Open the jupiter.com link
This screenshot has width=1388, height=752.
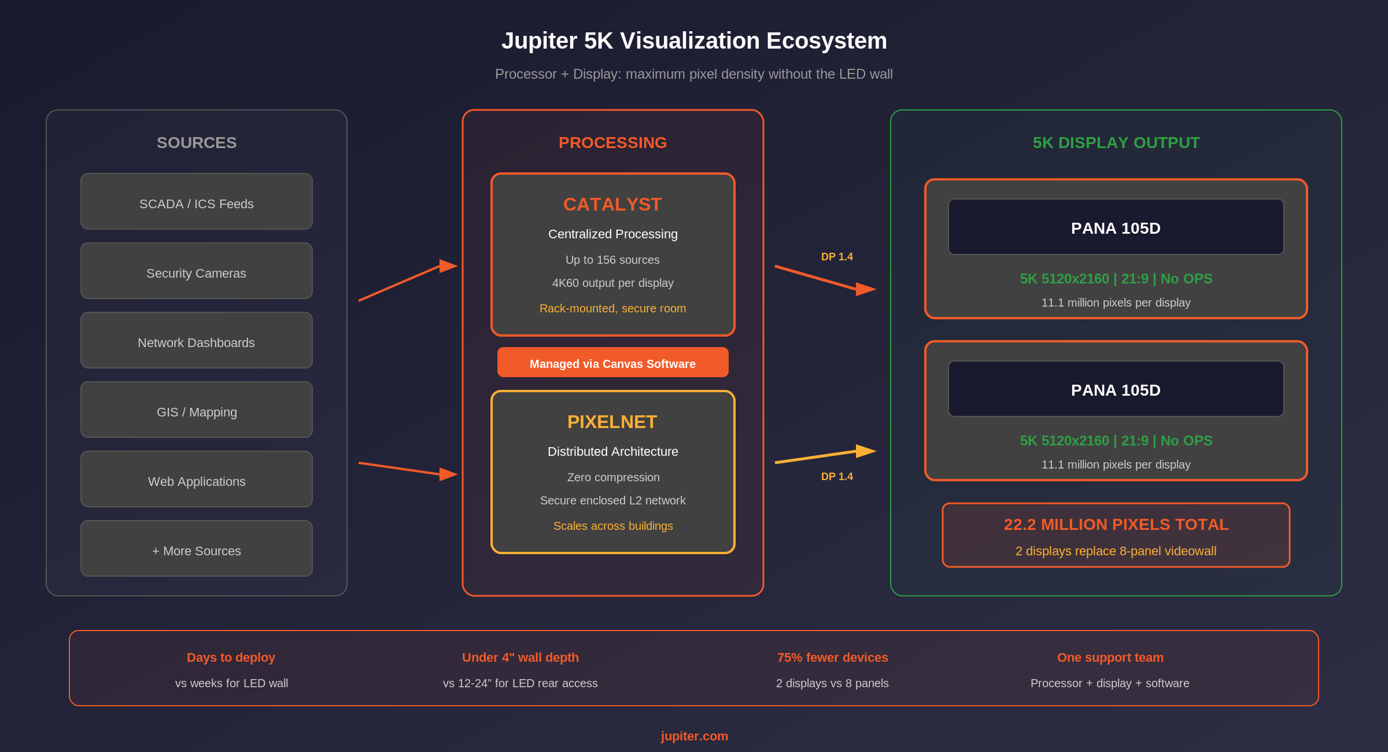click(x=694, y=736)
